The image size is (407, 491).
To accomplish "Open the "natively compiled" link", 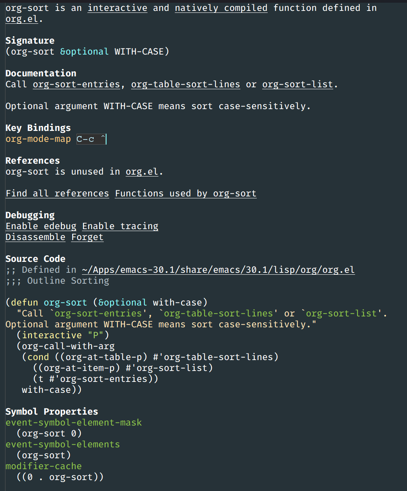I will click(x=221, y=8).
